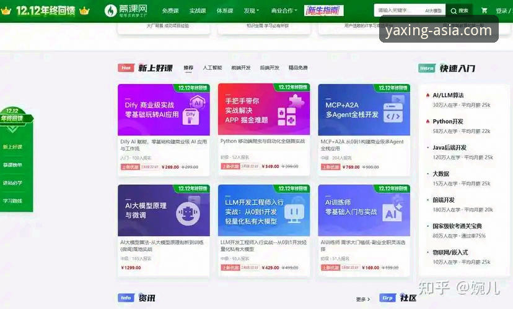Open the APP 掘金难题 course thumbnail
Screen dimensions: 513x309
264,109
